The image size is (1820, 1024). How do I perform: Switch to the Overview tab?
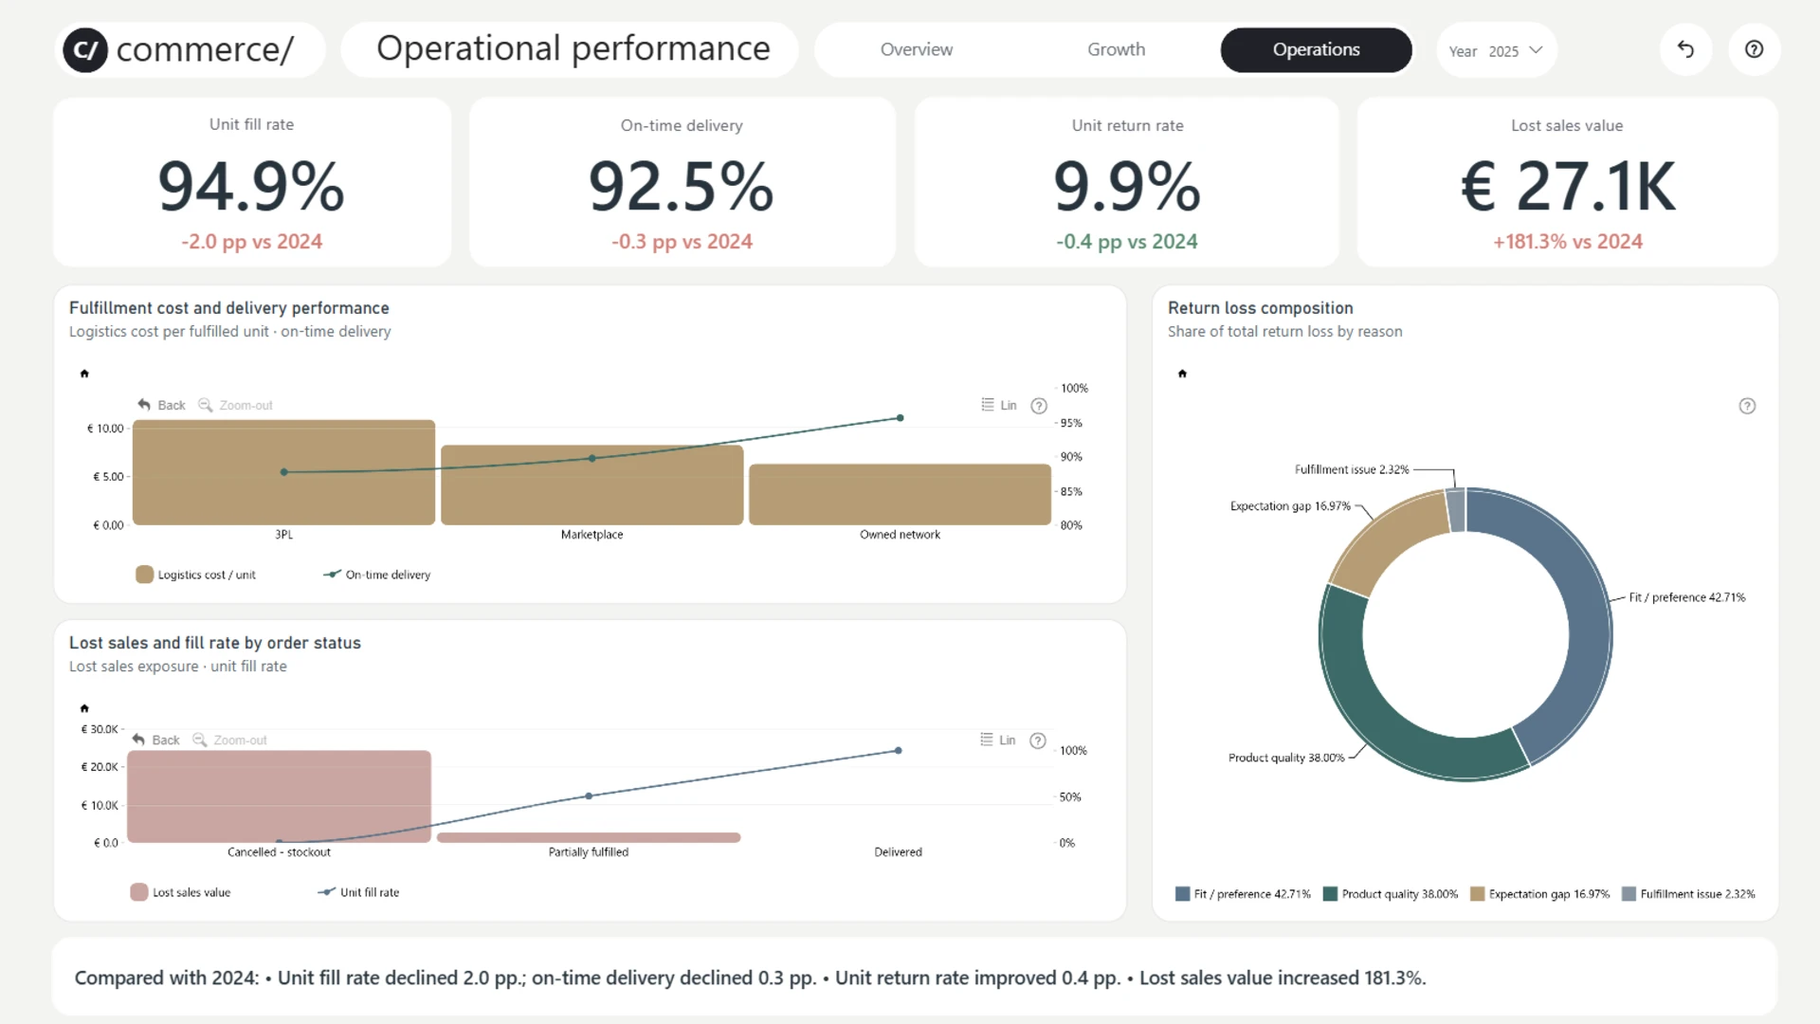click(x=916, y=49)
